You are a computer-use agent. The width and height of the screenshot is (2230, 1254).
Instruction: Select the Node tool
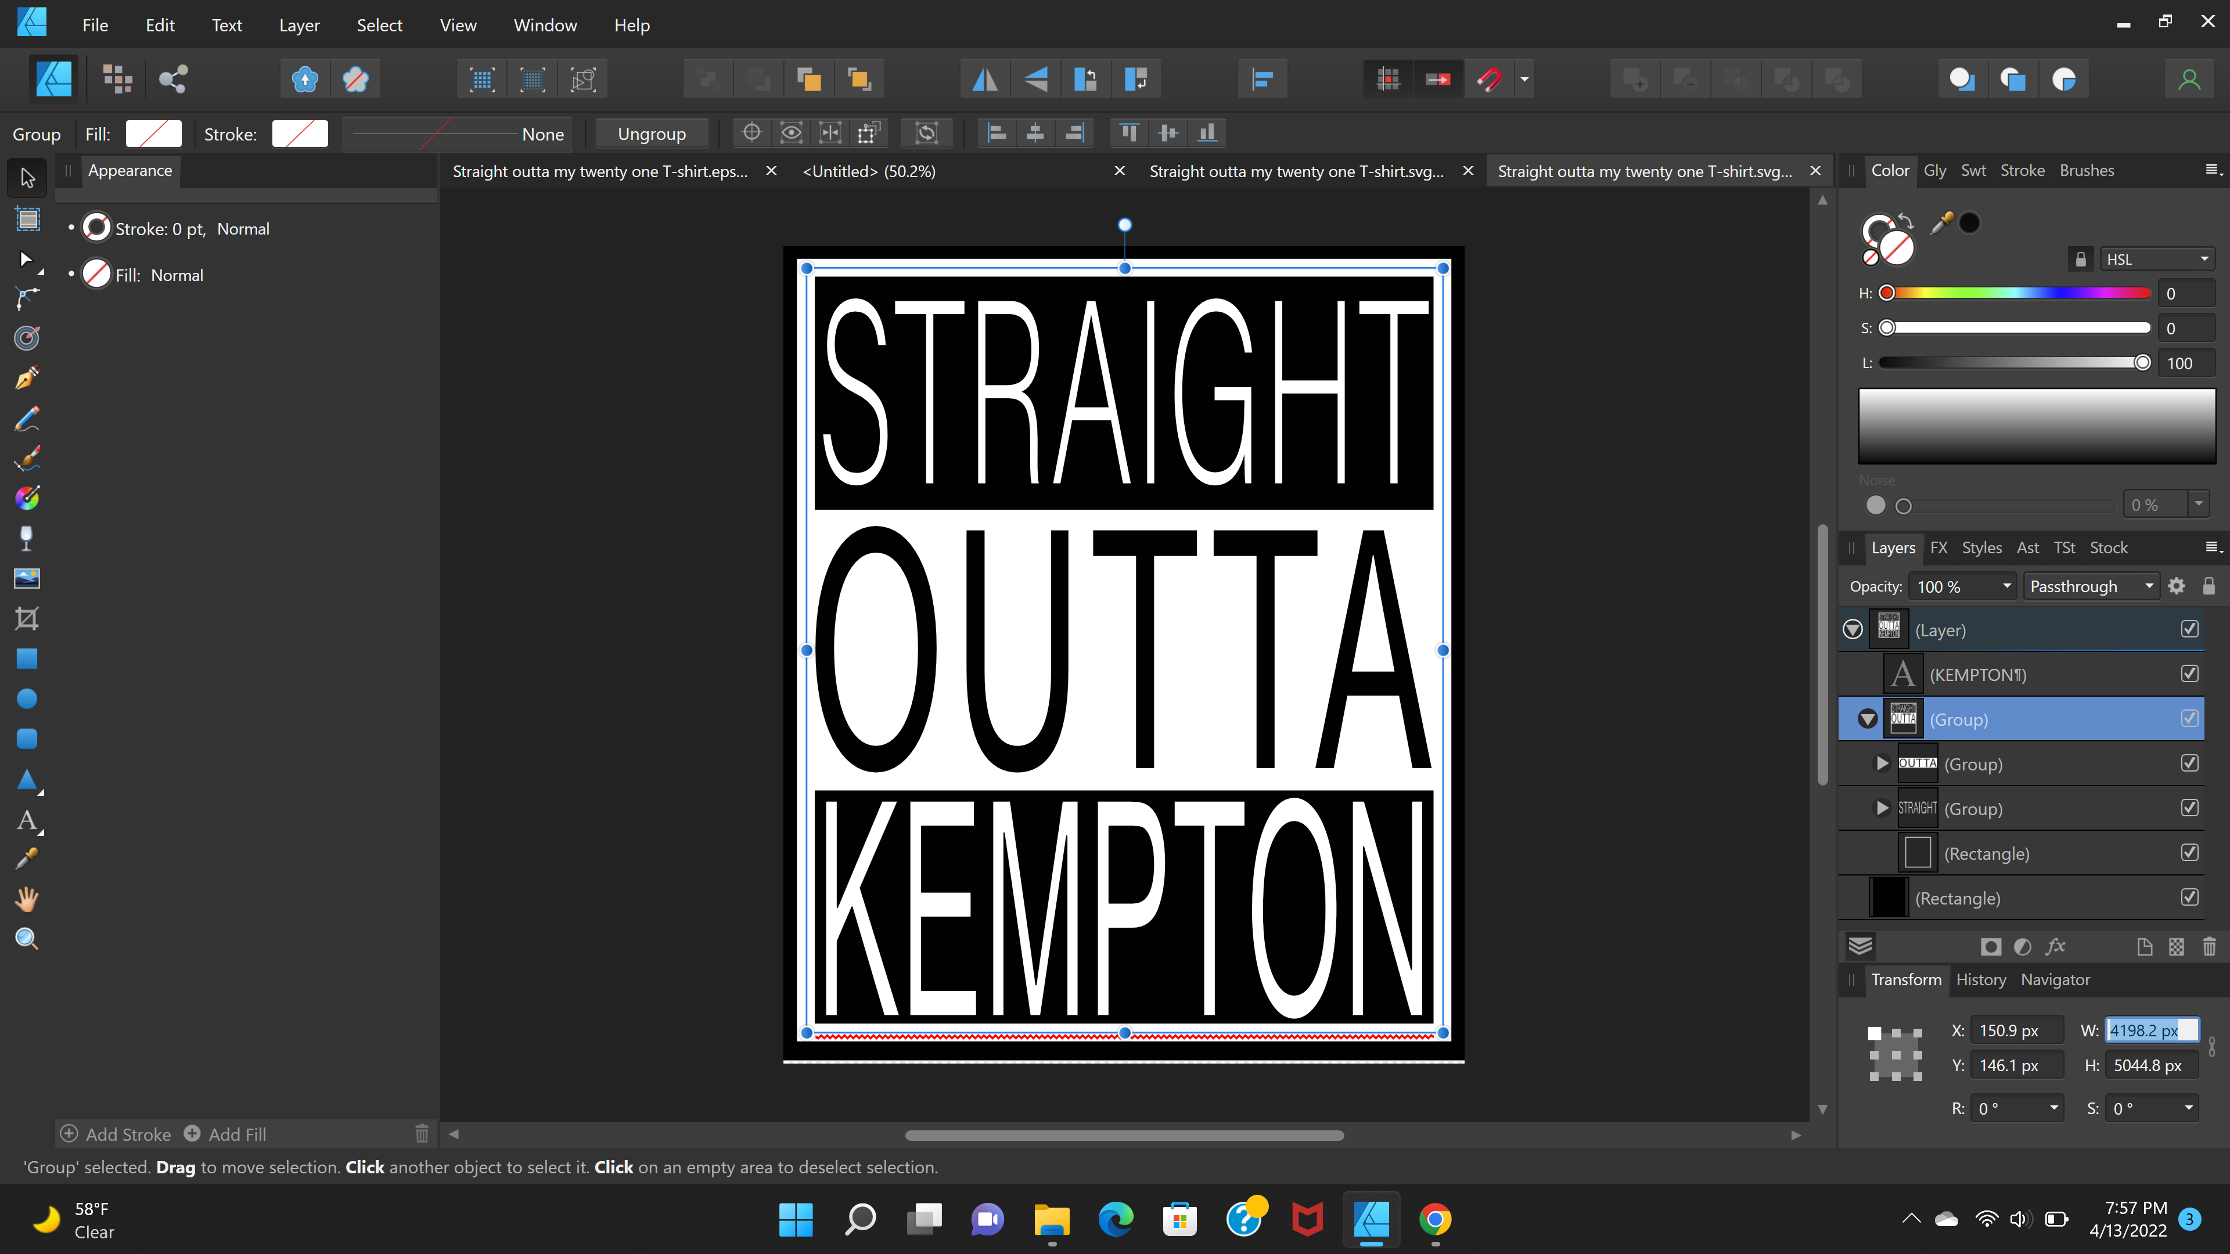[x=27, y=259]
